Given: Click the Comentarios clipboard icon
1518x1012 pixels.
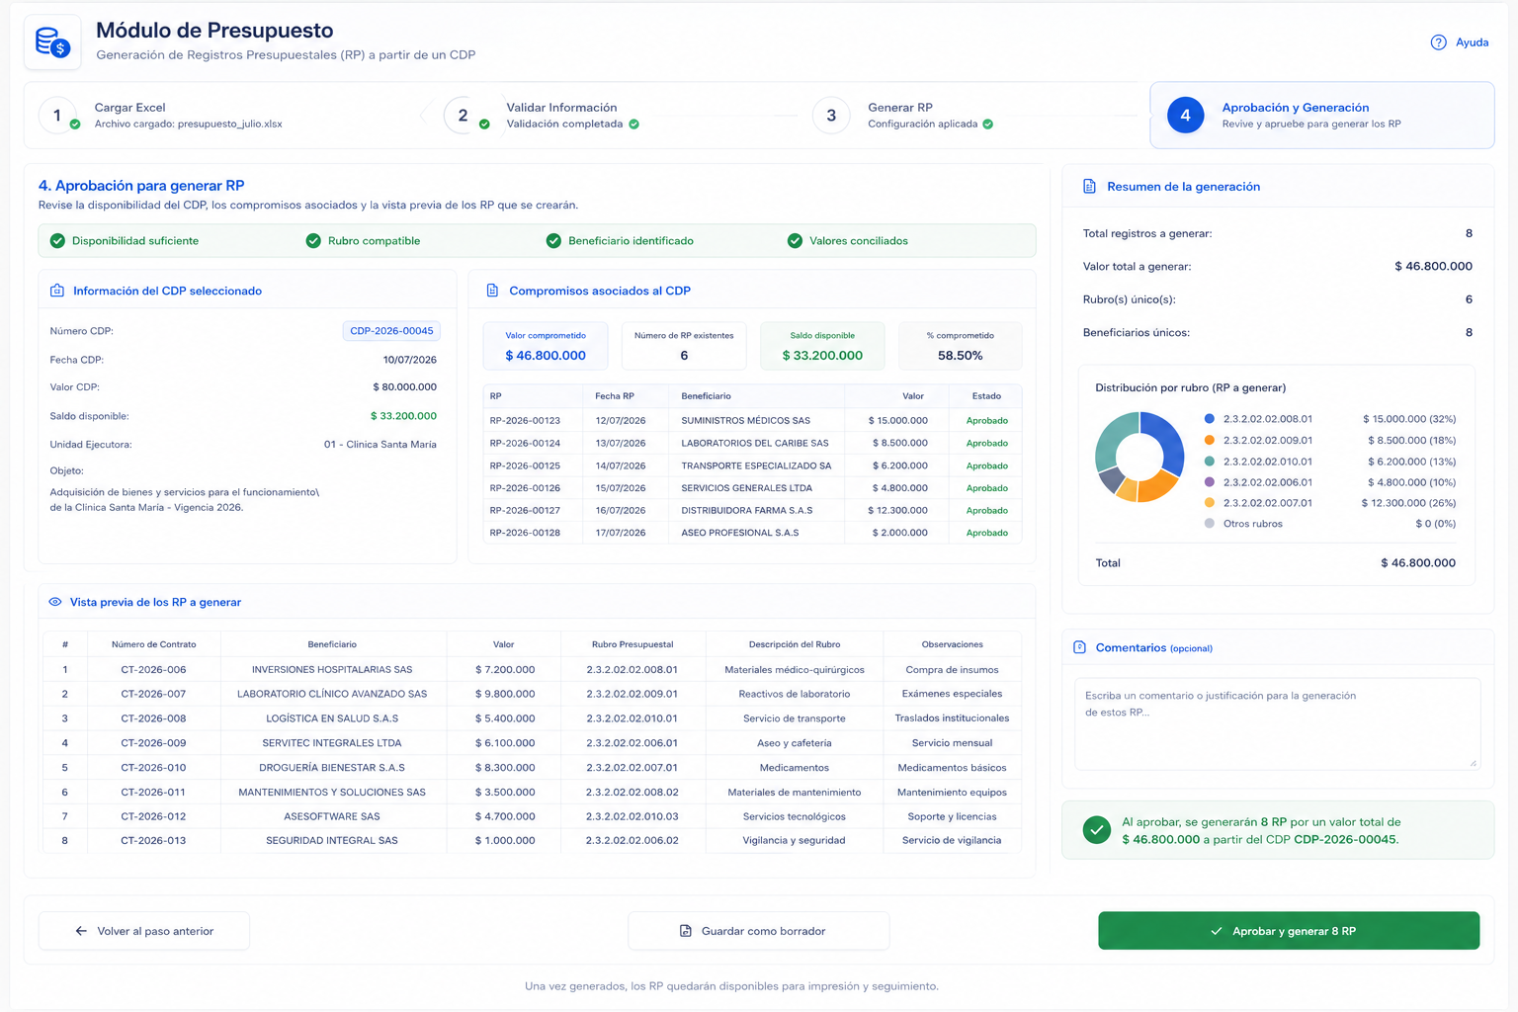Looking at the screenshot, I should pos(1079,647).
